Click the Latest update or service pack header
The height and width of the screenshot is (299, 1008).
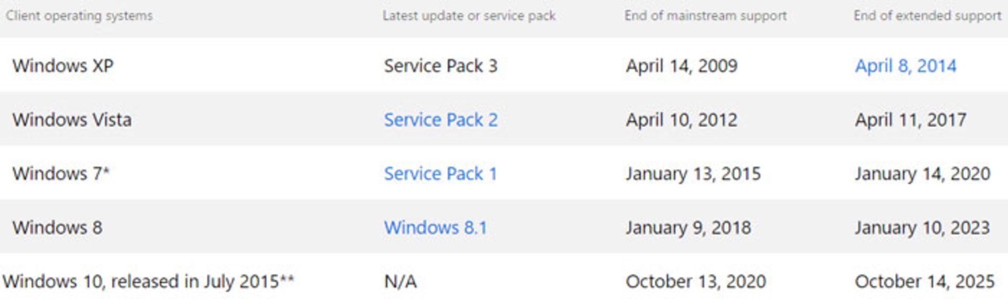pos(469,16)
